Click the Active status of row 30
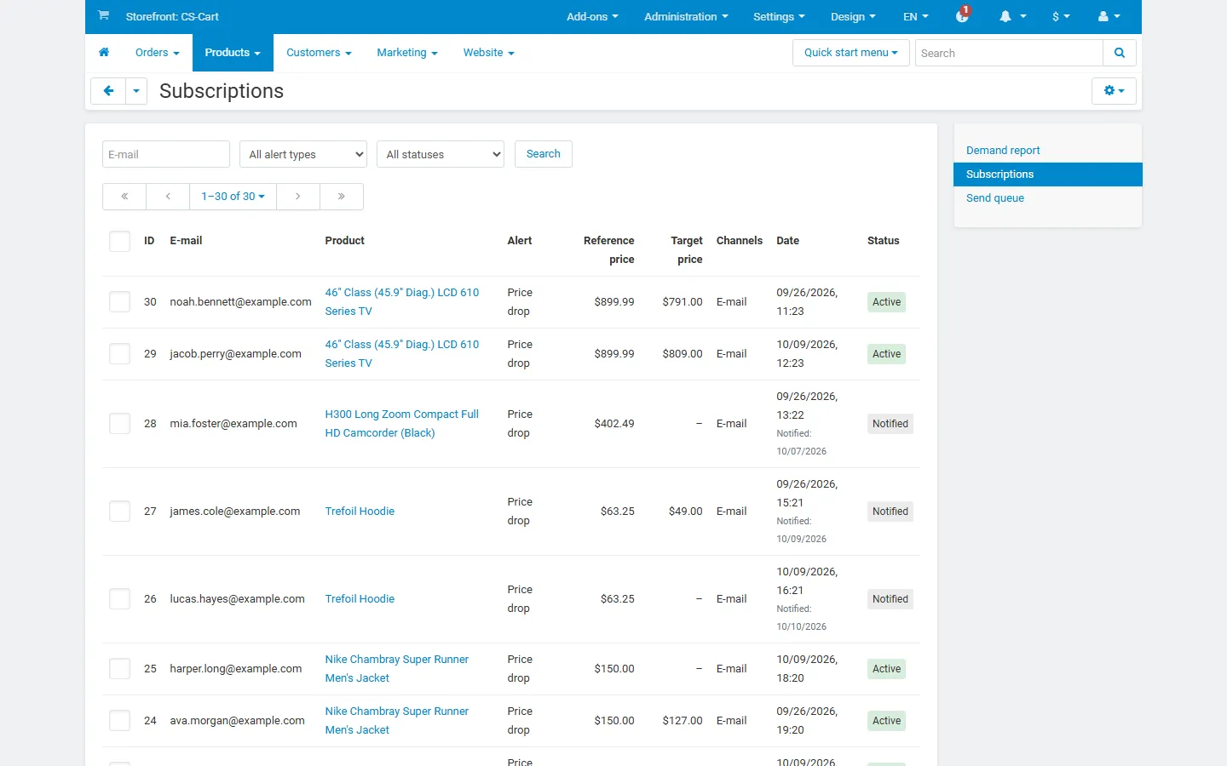Screen dimensions: 1227x766 (887, 302)
